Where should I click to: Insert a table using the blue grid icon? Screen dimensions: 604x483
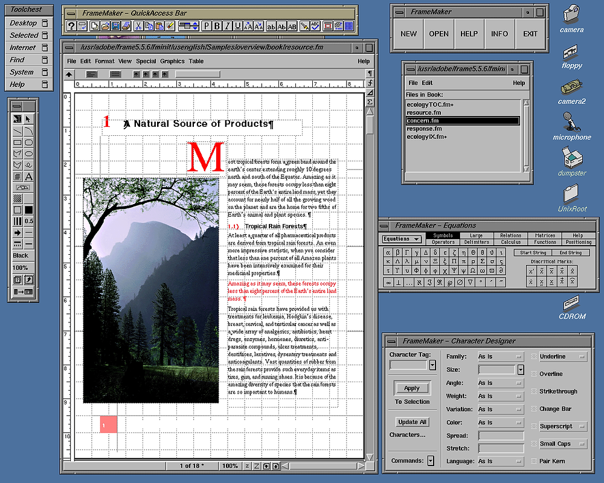point(349,26)
